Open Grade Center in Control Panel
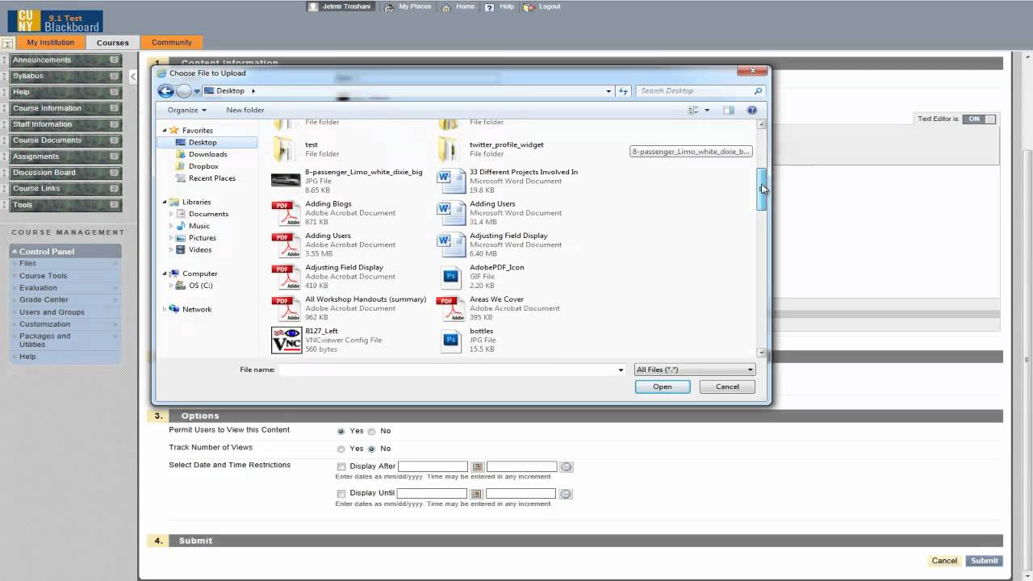Image resolution: width=1033 pixels, height=581 pixels. 44,299
